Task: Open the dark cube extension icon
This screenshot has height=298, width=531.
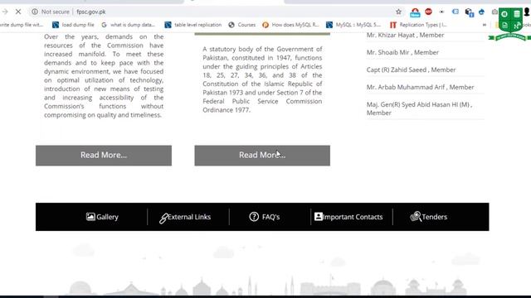Action: click(469, 12)
